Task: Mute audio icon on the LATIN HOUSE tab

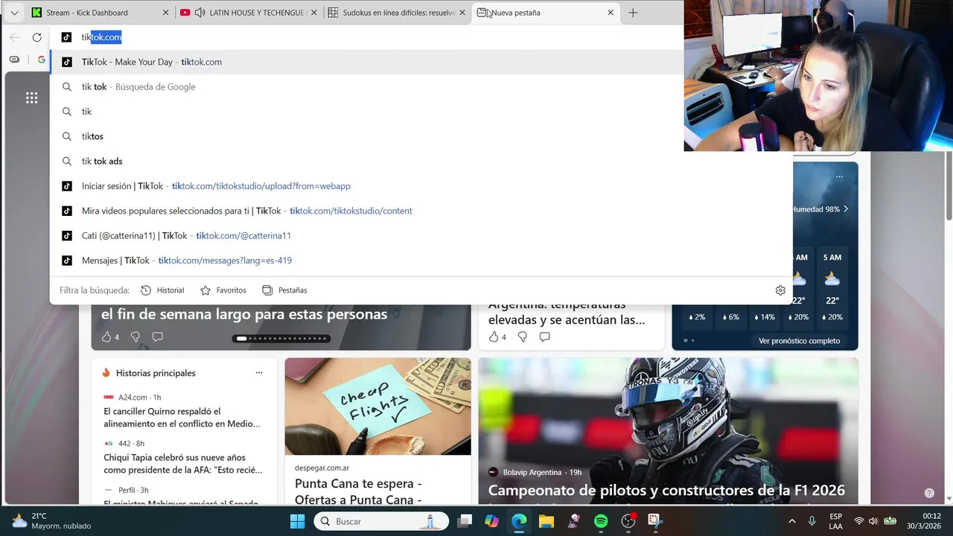Action: coord(200,13)
